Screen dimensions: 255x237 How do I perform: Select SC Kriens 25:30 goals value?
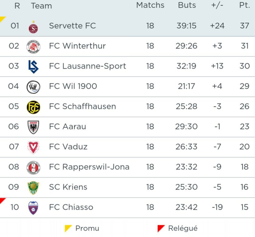tap(186, 187)
